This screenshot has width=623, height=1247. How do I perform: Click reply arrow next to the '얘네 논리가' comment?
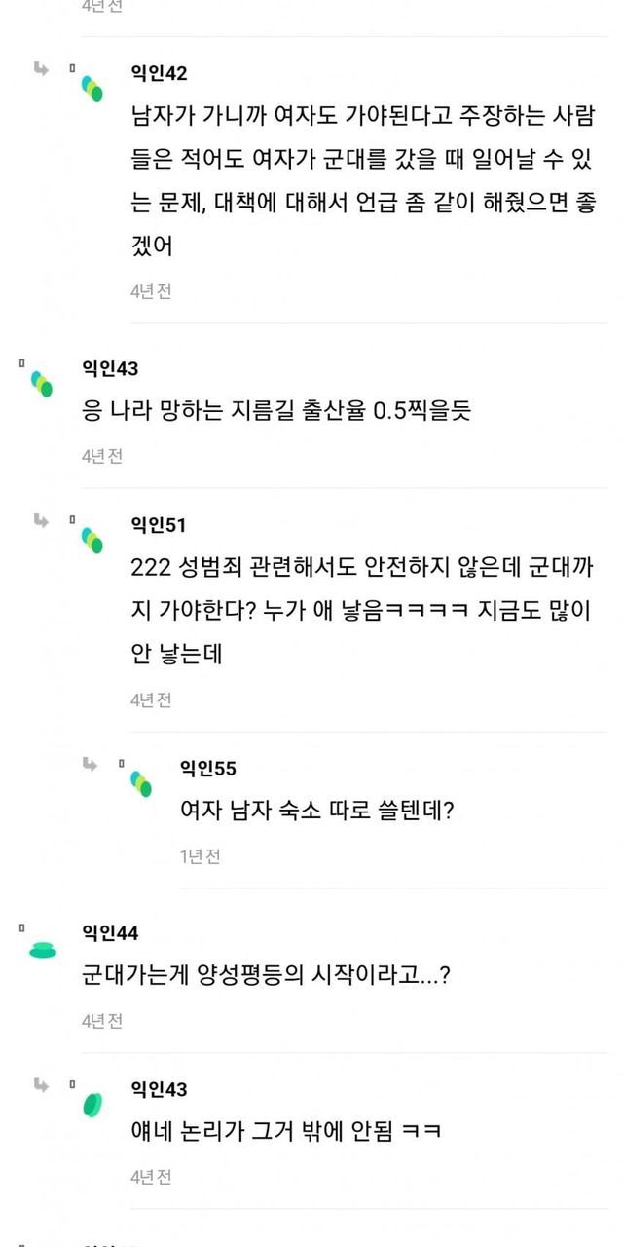[41, 1084]
